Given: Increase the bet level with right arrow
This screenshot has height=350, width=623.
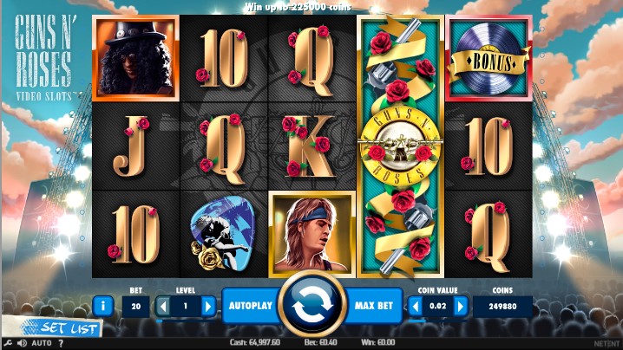Looking at the screenshot, I should point(208,307).
